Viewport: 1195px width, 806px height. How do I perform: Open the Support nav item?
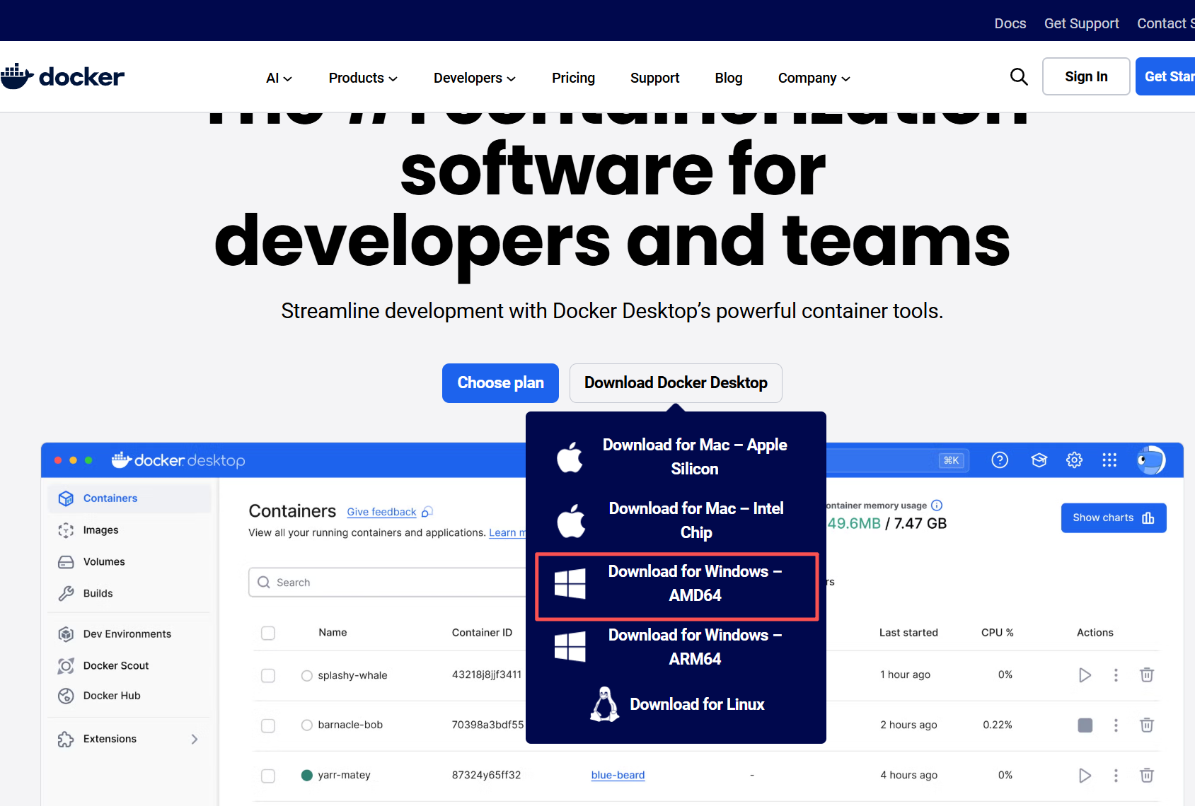pyautogui.click(x=654, y=78)
